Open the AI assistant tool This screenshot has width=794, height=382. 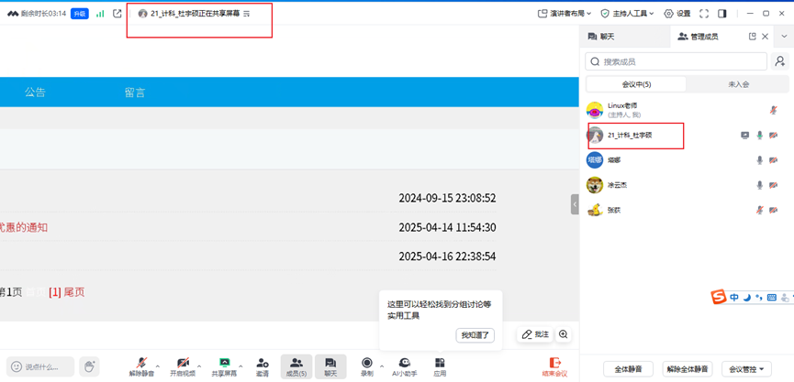404,364
